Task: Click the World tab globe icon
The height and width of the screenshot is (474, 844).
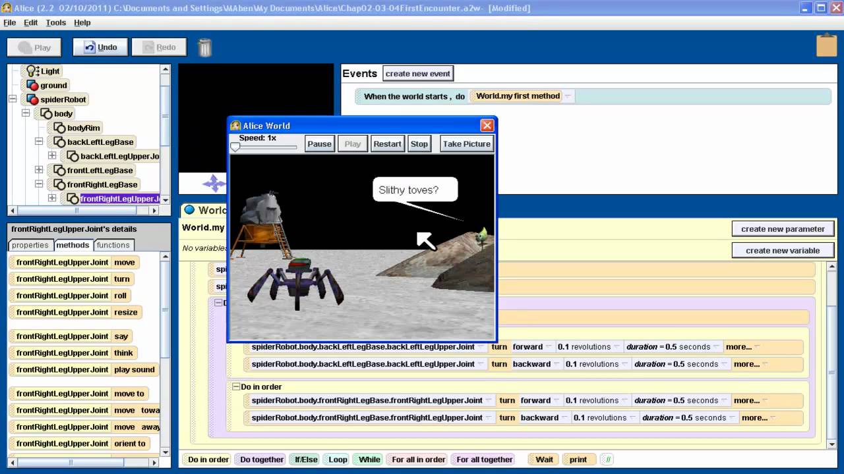Action: (x=190, y=210)
